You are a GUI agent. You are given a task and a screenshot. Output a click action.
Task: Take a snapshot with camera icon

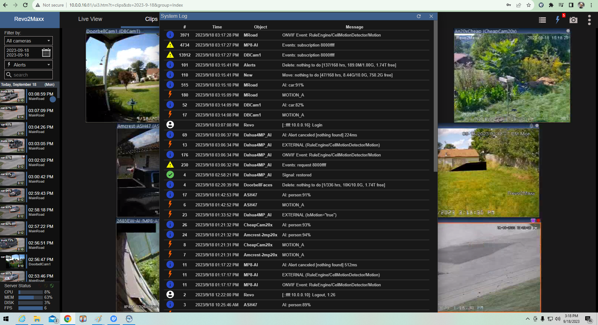(573, 20)
